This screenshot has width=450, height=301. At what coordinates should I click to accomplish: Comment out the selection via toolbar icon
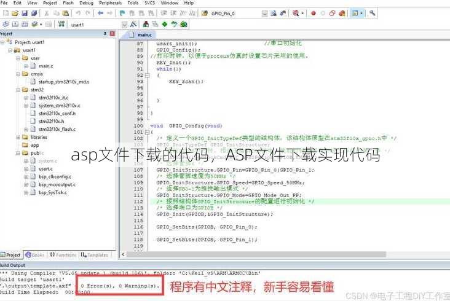point(183,13)
